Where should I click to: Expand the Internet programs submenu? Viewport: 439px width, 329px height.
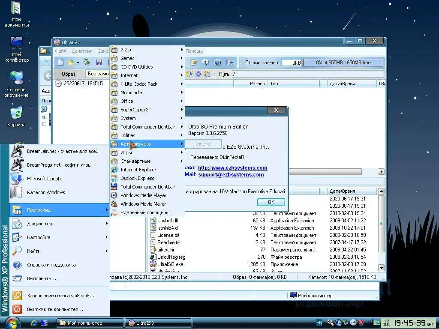(x=147, y=75)
